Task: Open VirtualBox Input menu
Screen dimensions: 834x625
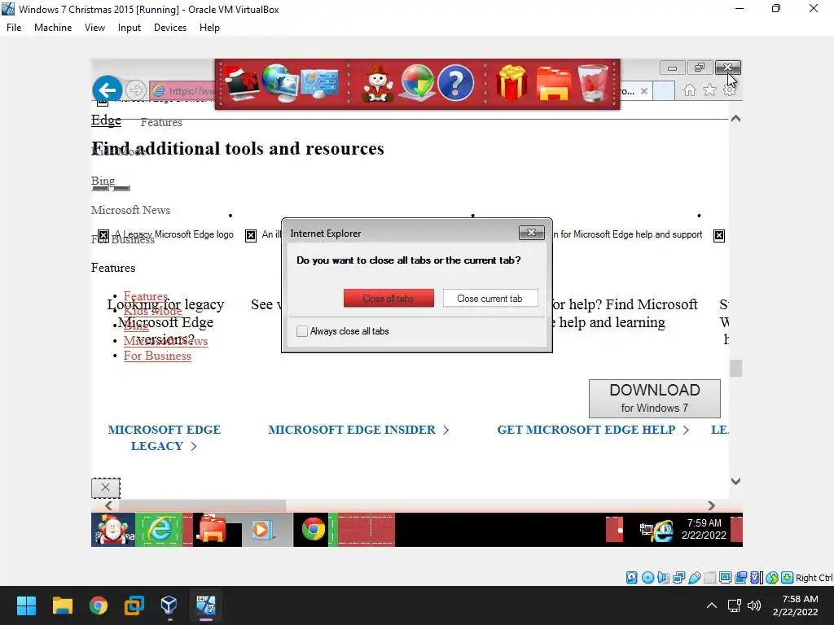Action: coord(129,28)
